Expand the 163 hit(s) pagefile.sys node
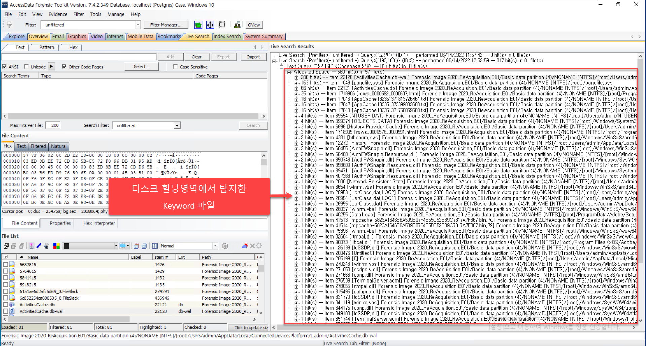This screenshot has width=646, height=346. click(296, 83)
